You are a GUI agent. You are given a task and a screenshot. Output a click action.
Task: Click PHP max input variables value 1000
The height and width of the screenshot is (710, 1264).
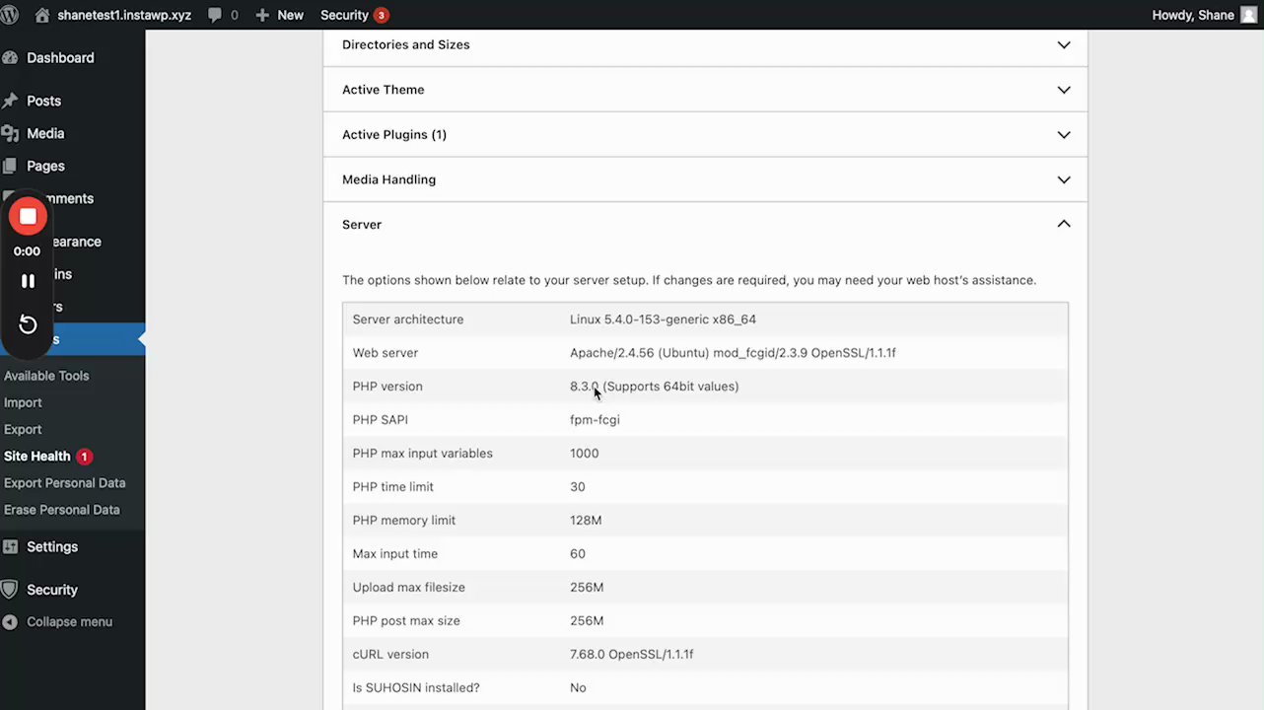[584, 454]
